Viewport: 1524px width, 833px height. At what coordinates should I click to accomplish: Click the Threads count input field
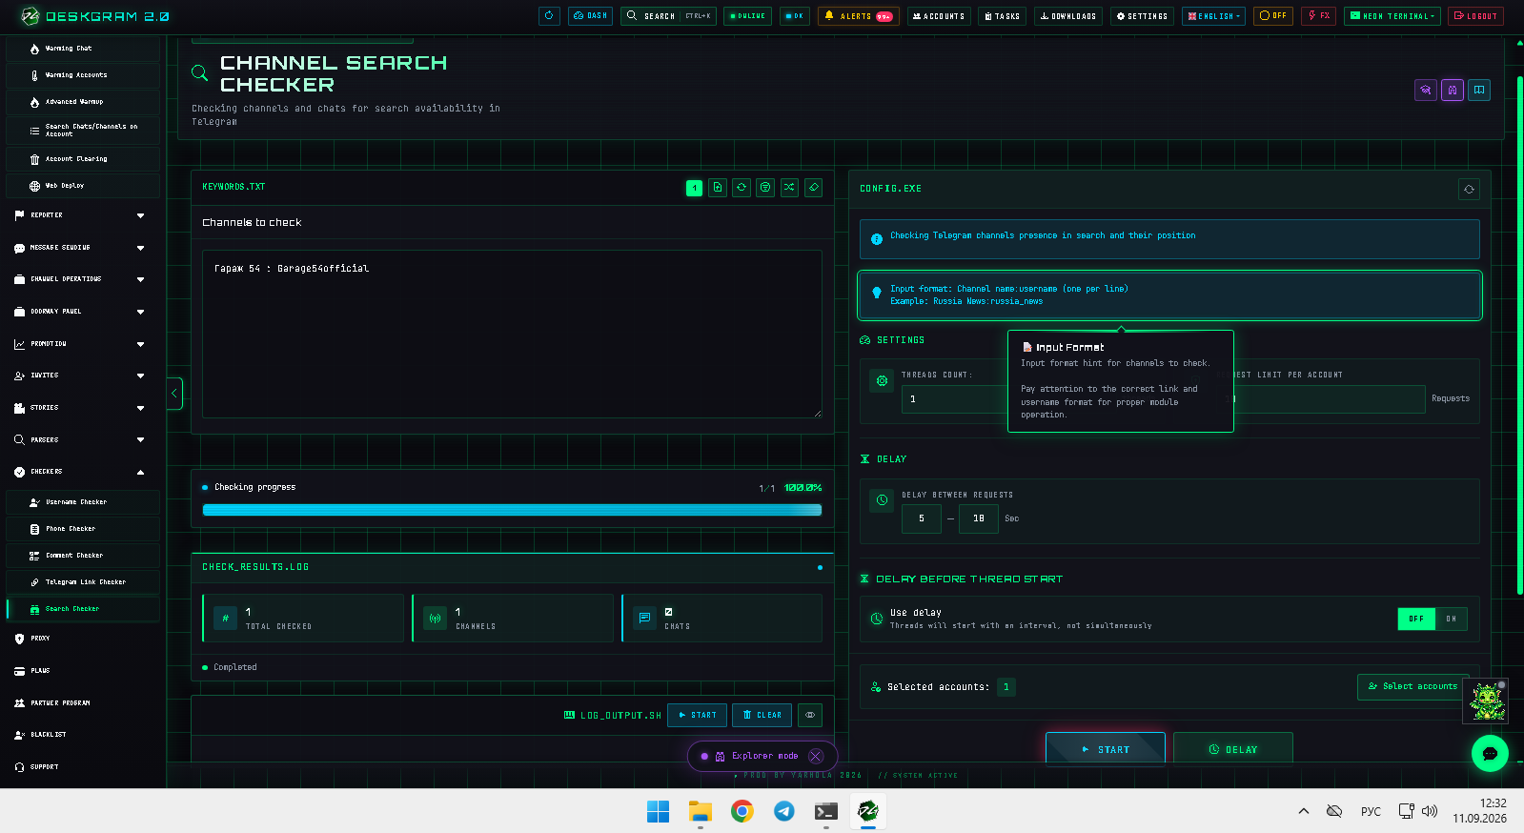pos(953,399)
